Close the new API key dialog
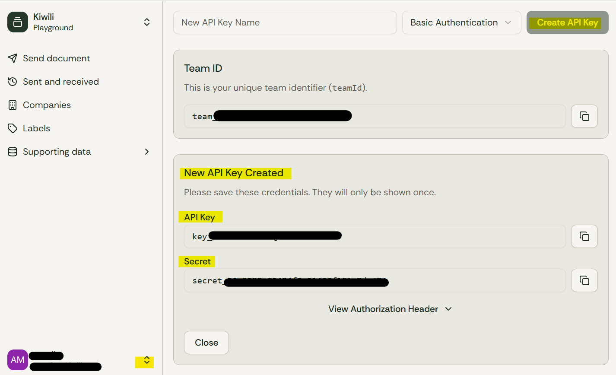 coord(206,342)
